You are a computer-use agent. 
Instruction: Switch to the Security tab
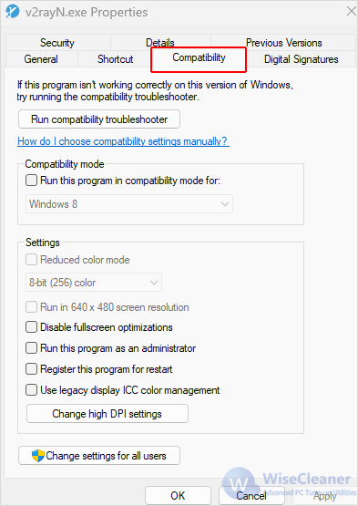pyautogui.click(x=57, y=43)
